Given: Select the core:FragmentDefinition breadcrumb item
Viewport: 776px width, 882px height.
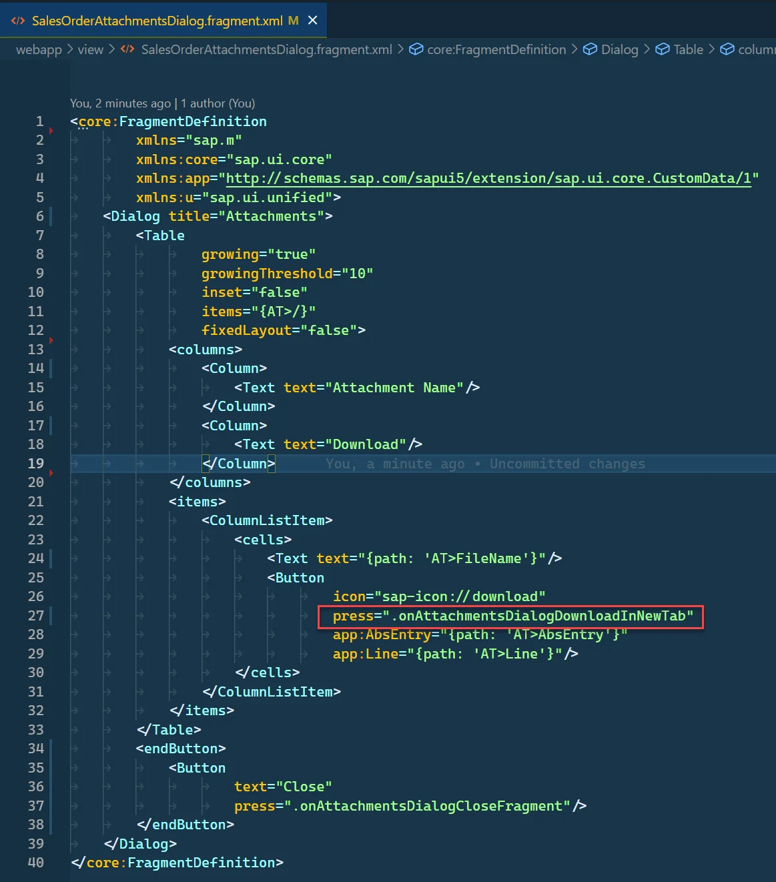Looking at the screenshot, I should pyautogui.click(x=496, y=49).
